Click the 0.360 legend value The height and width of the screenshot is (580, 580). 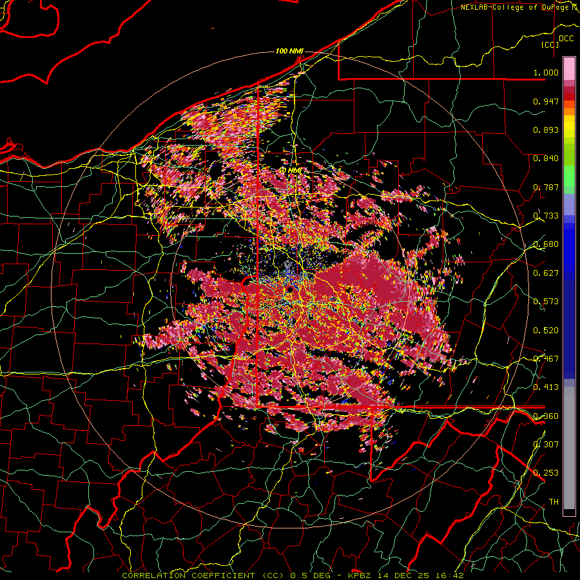(x=546, y=416)
